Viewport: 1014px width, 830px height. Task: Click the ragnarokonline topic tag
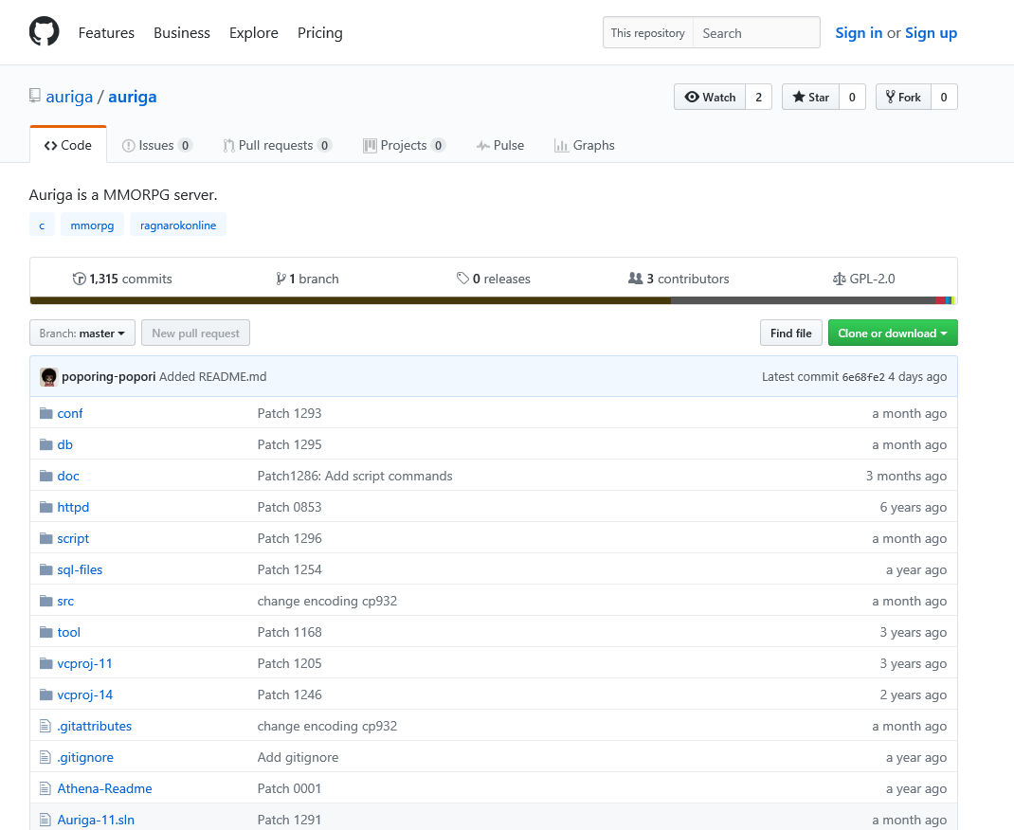tap(178, 225)
